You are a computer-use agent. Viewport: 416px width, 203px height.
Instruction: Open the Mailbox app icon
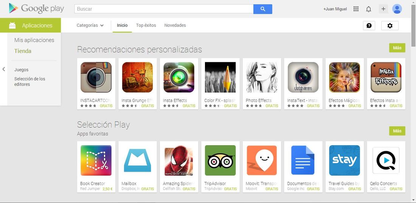(x=137, y=160)
